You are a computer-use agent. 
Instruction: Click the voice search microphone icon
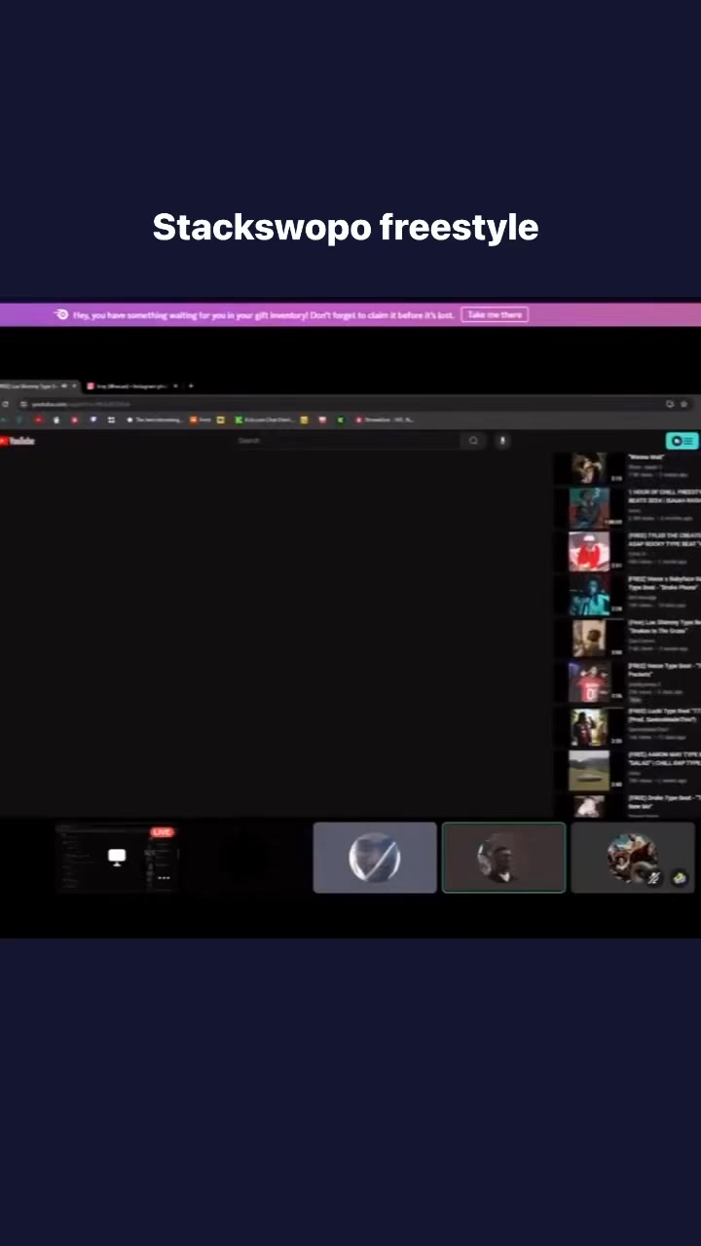coord(502,441)
